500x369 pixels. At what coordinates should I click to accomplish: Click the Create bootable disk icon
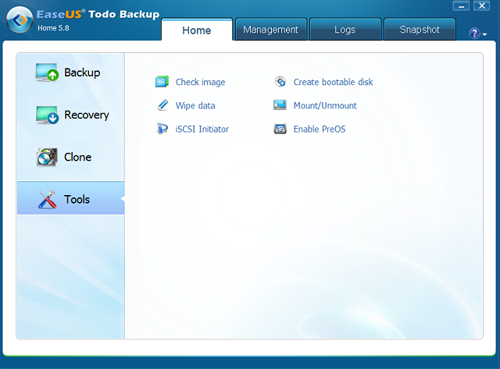280,82
